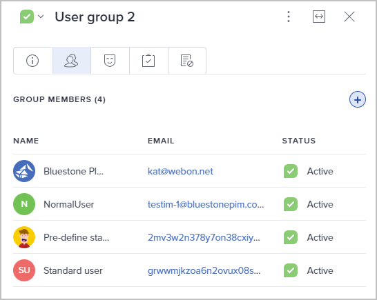
Task: Open the roles mask tab
Action: coord(110,61)
